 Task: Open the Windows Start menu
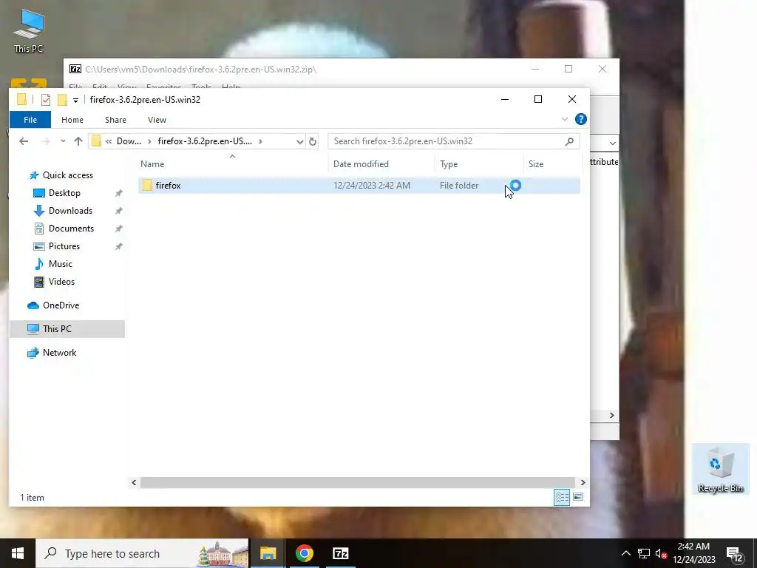click(x=18, y=553)
